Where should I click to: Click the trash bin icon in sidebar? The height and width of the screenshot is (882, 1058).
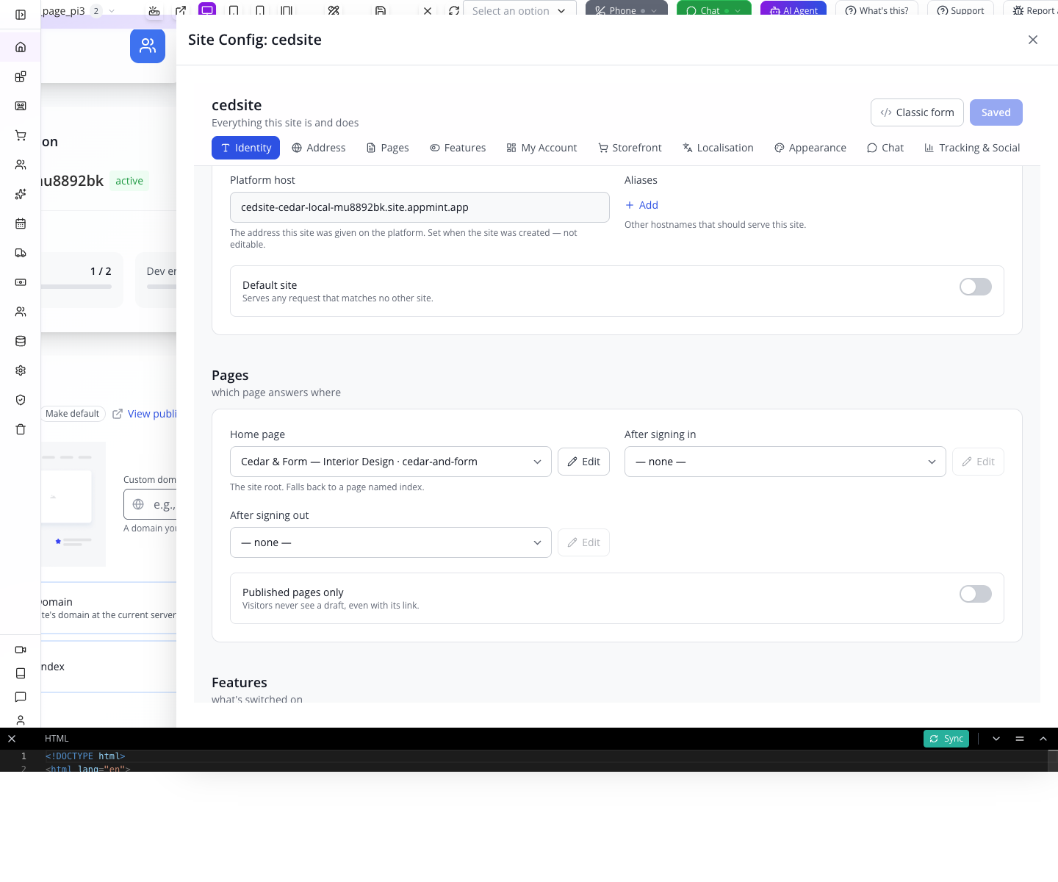tap(21, 429)
